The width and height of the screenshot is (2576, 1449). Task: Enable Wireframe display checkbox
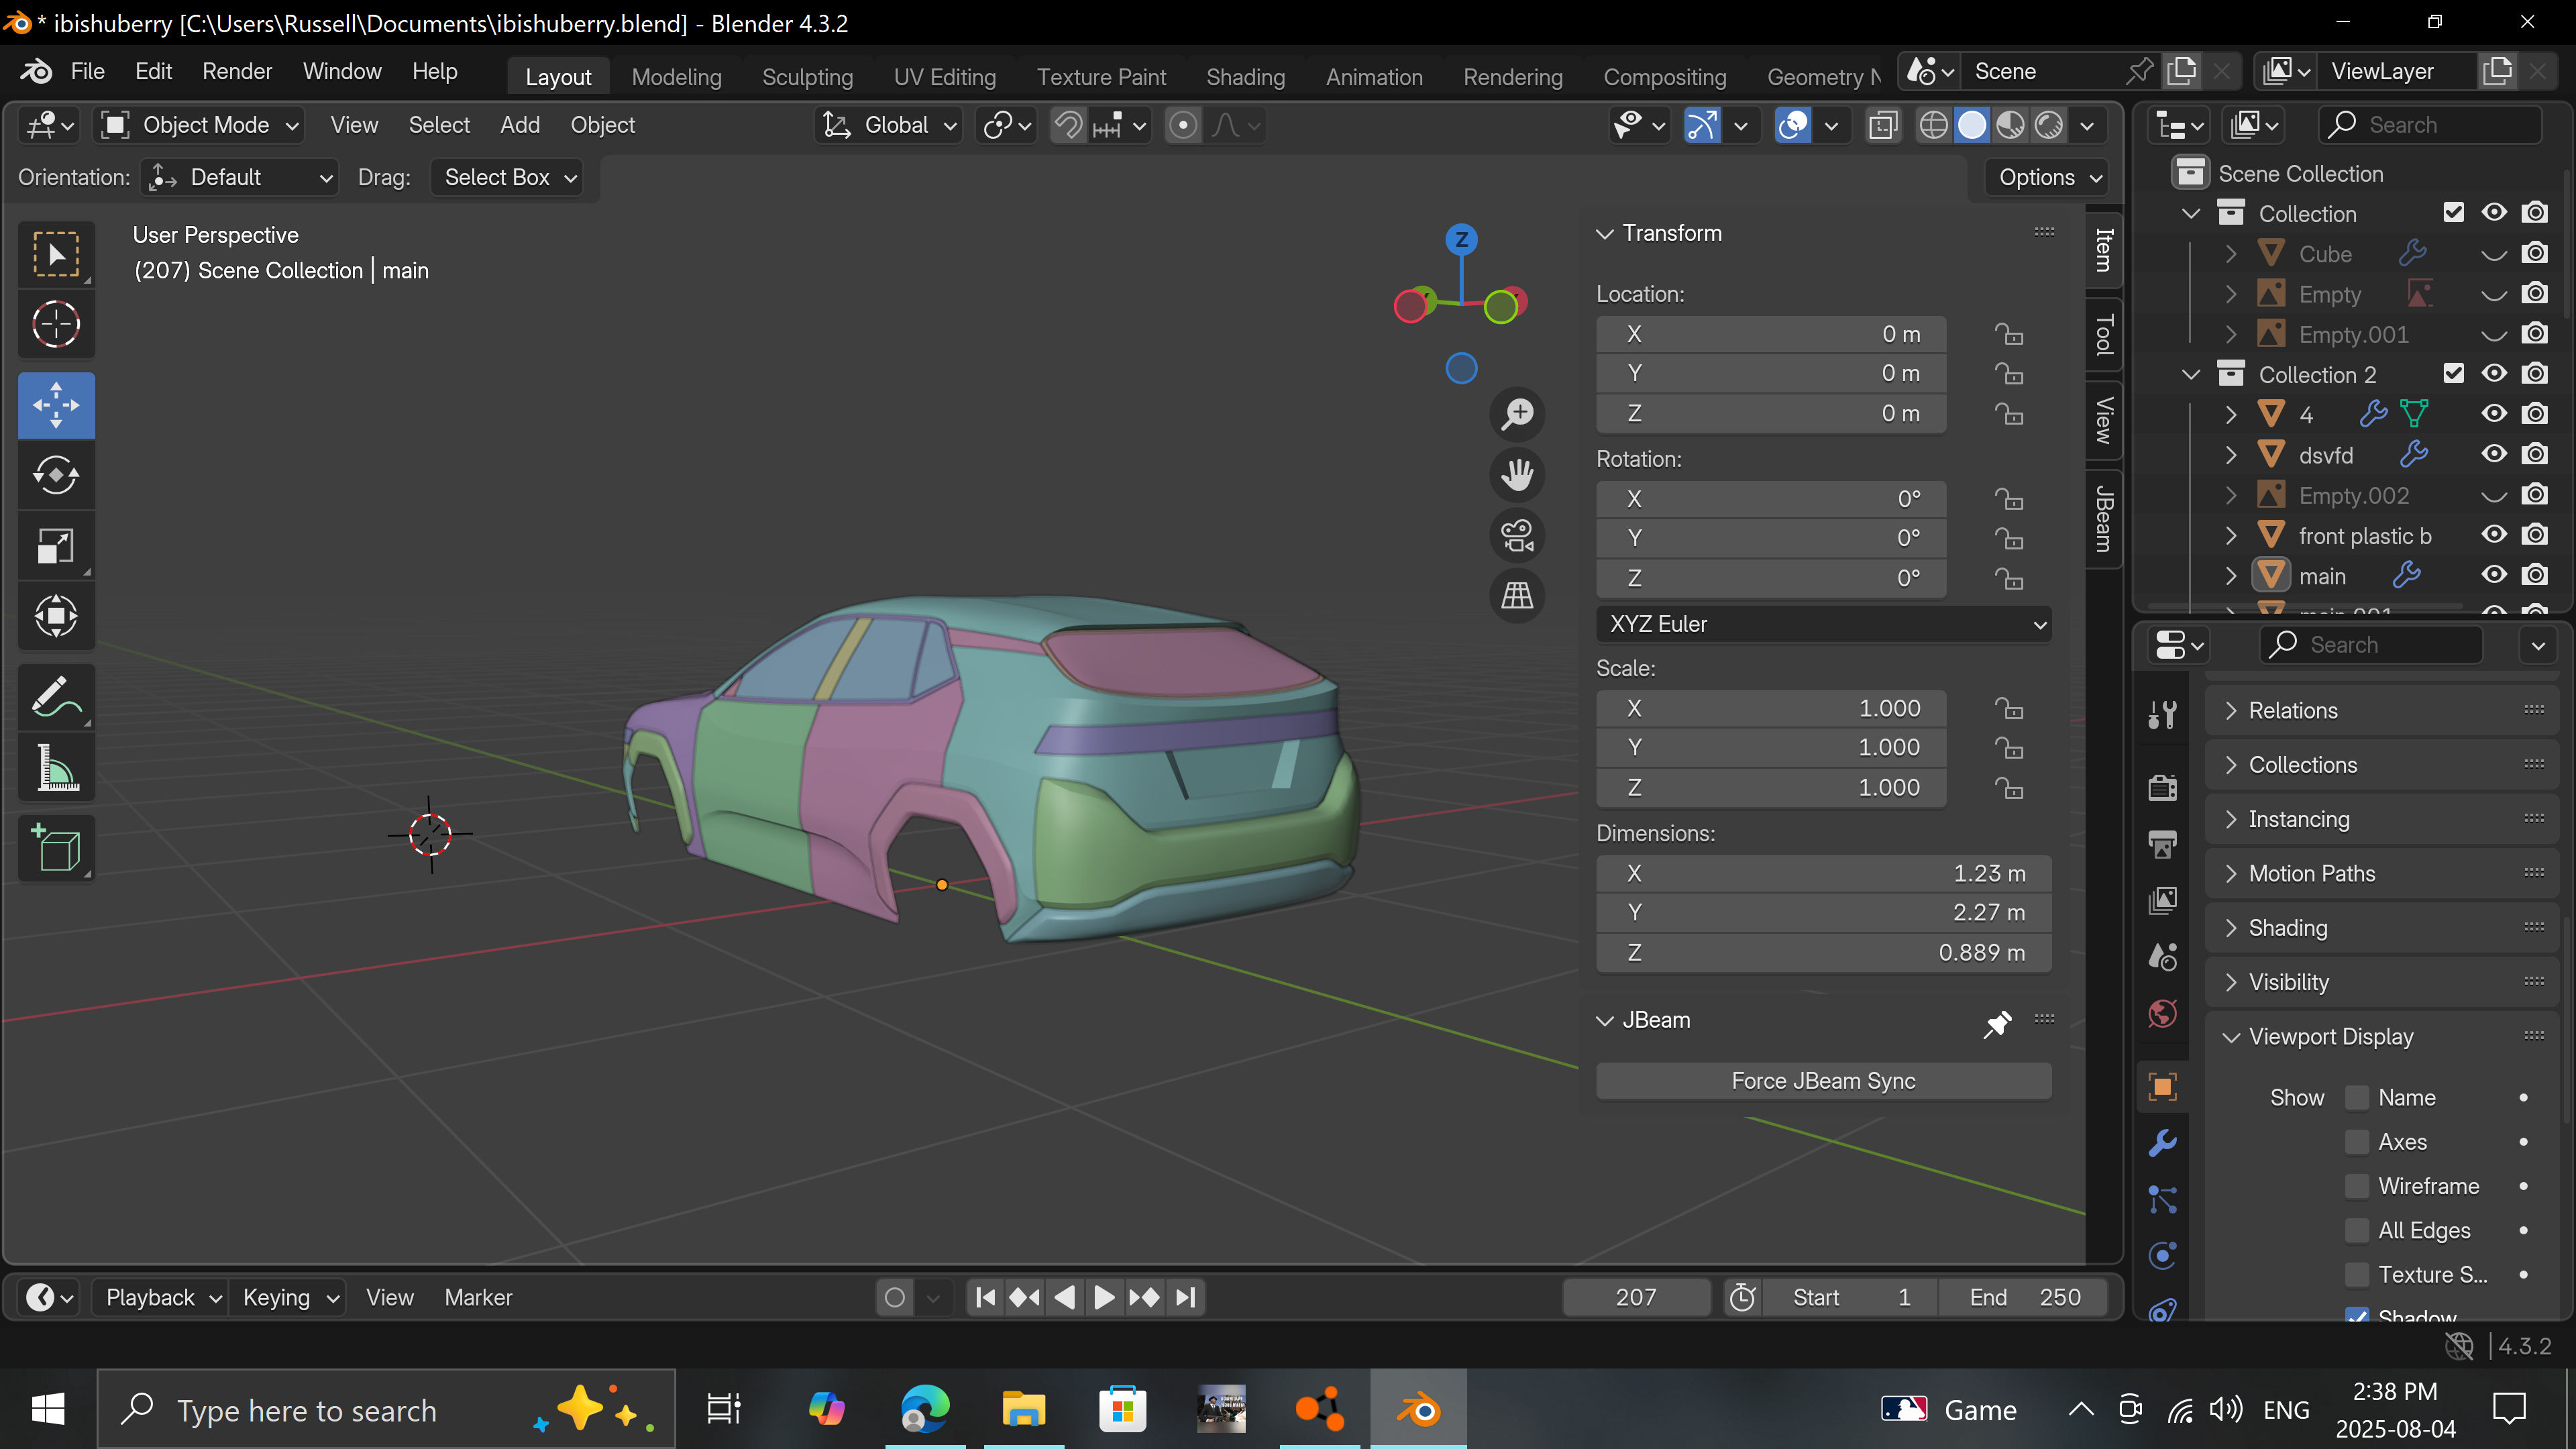2357,1186
